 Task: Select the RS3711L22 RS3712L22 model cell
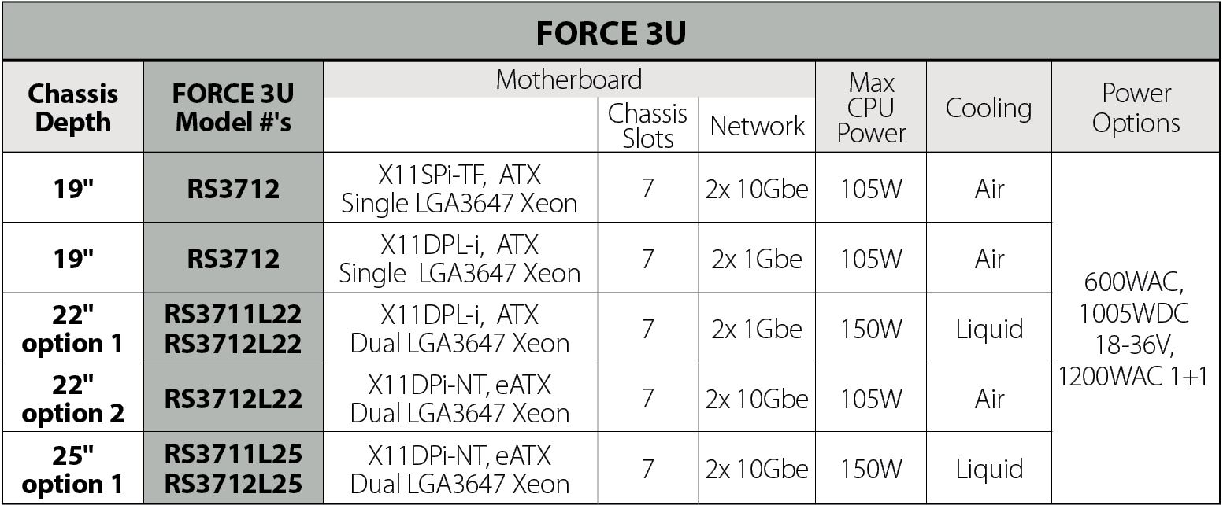click(233, 328)
